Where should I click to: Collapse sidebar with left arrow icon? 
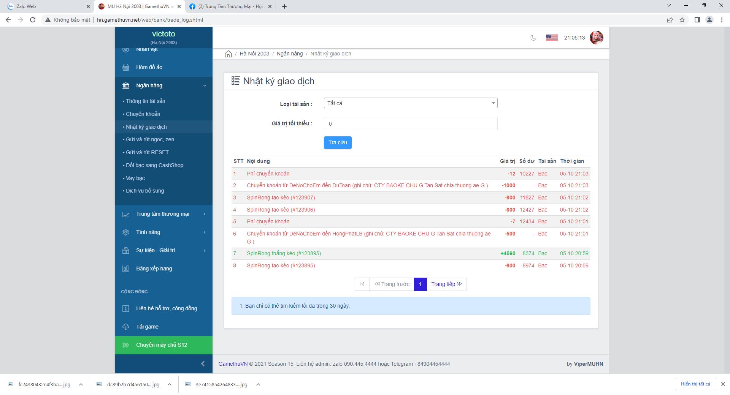tap(203, 364)
